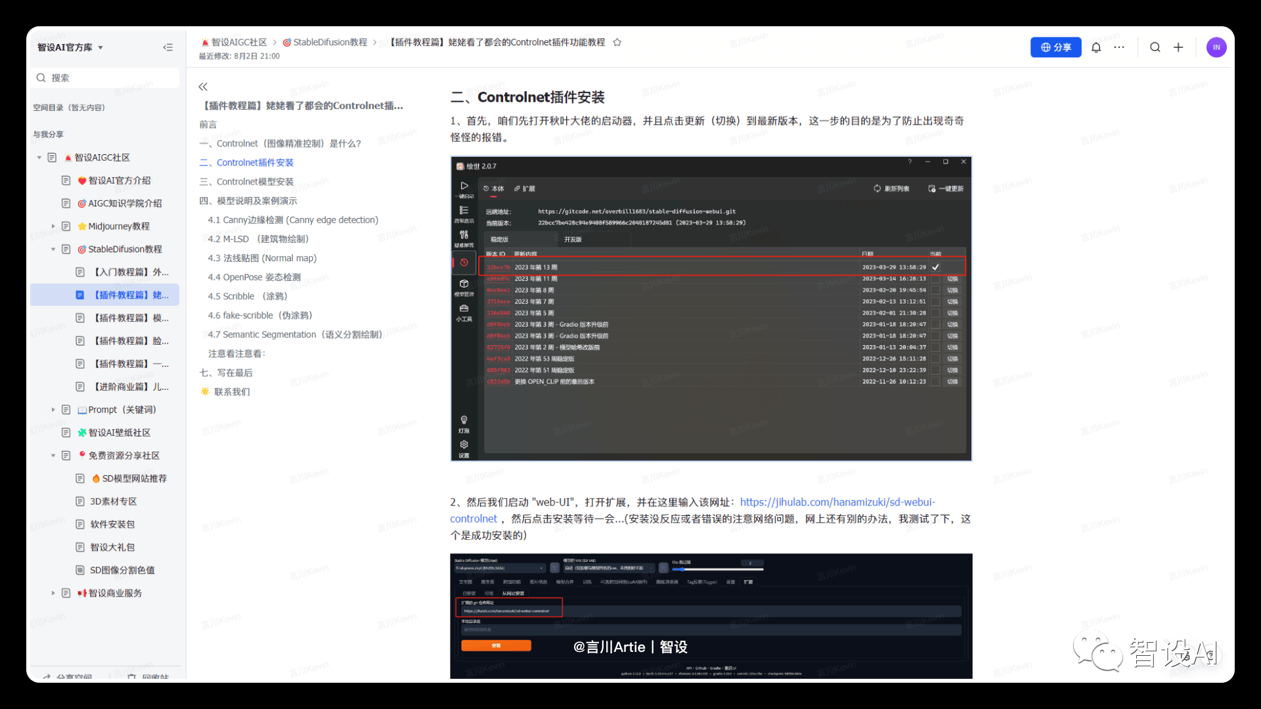Open the IN user avatar
The width and height of the screenshot is (1261, 709).
click(1216, 47)
